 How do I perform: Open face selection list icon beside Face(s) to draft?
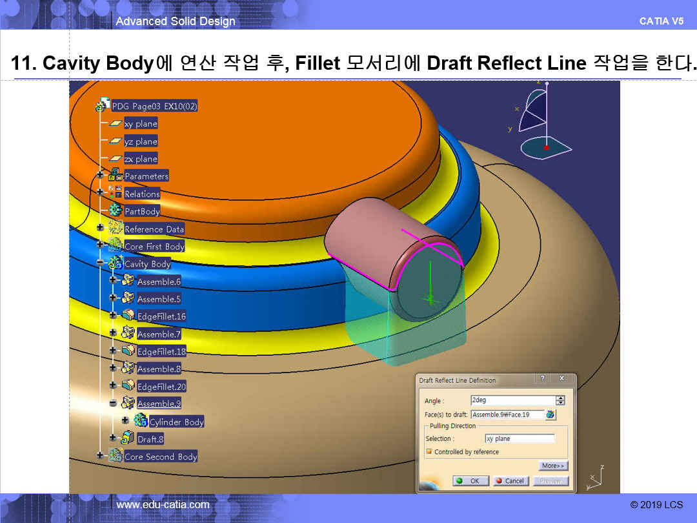[x=551, y=415]
